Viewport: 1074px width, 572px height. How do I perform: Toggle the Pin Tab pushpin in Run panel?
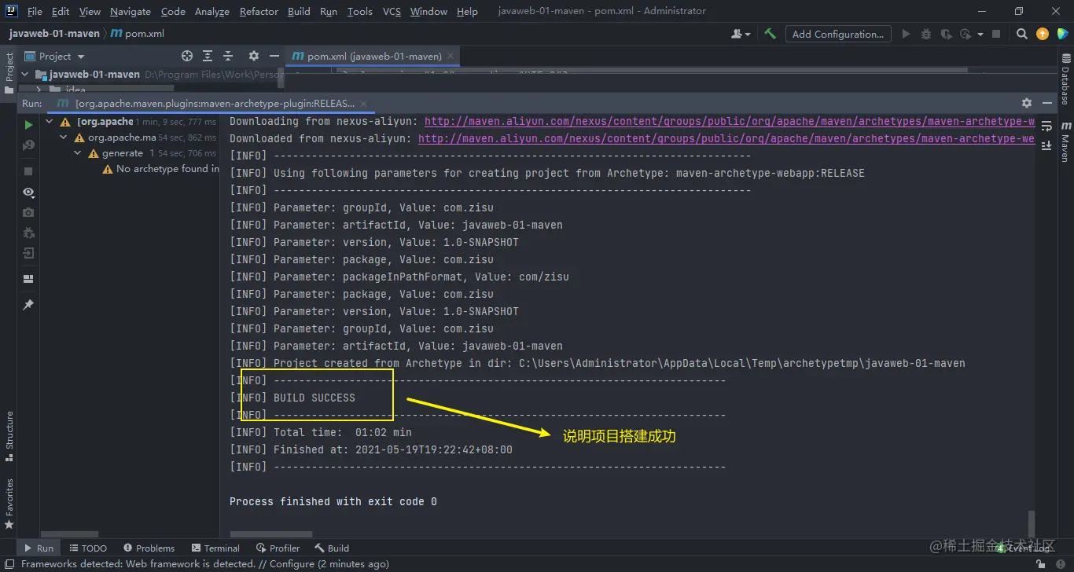(28, 304)
